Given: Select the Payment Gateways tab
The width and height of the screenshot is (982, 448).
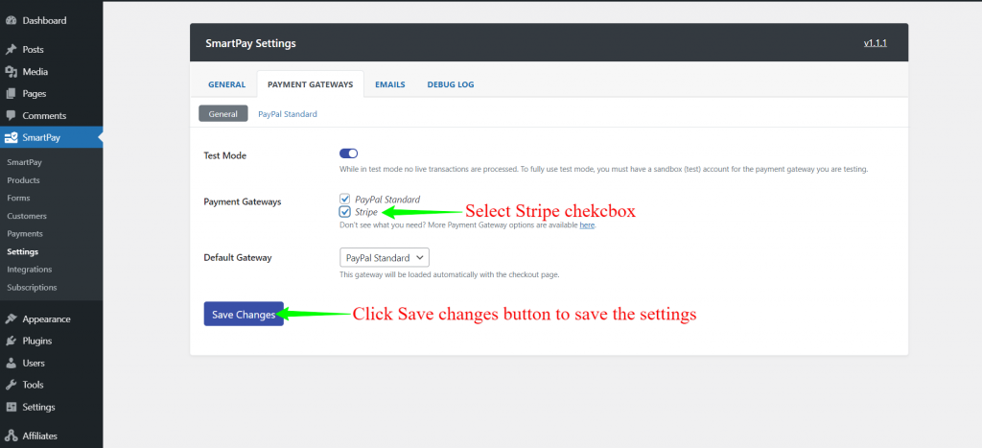Looking at the screenshot, I should point(310,84).
